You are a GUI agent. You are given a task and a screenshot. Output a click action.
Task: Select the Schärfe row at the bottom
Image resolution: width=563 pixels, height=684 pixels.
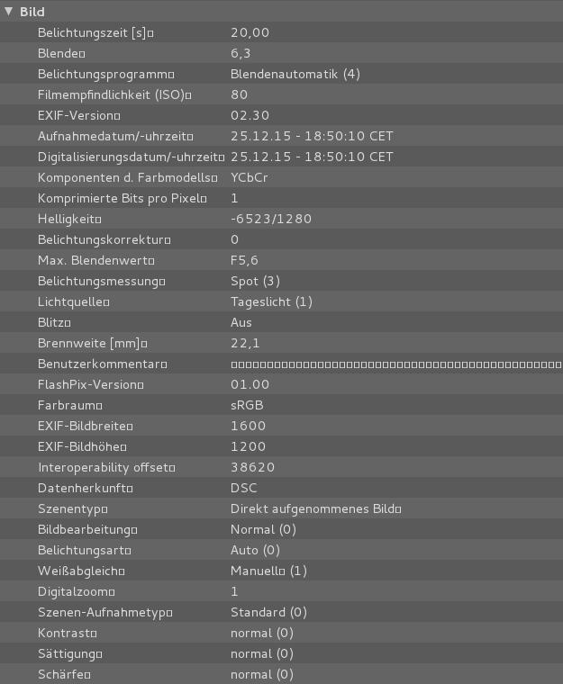[x=65, y=674]
